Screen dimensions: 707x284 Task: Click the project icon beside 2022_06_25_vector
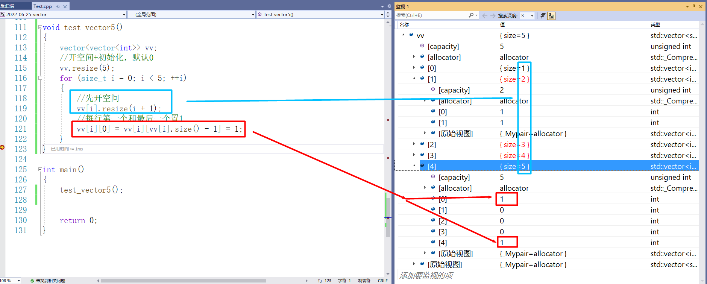click(x=3, y=14)
